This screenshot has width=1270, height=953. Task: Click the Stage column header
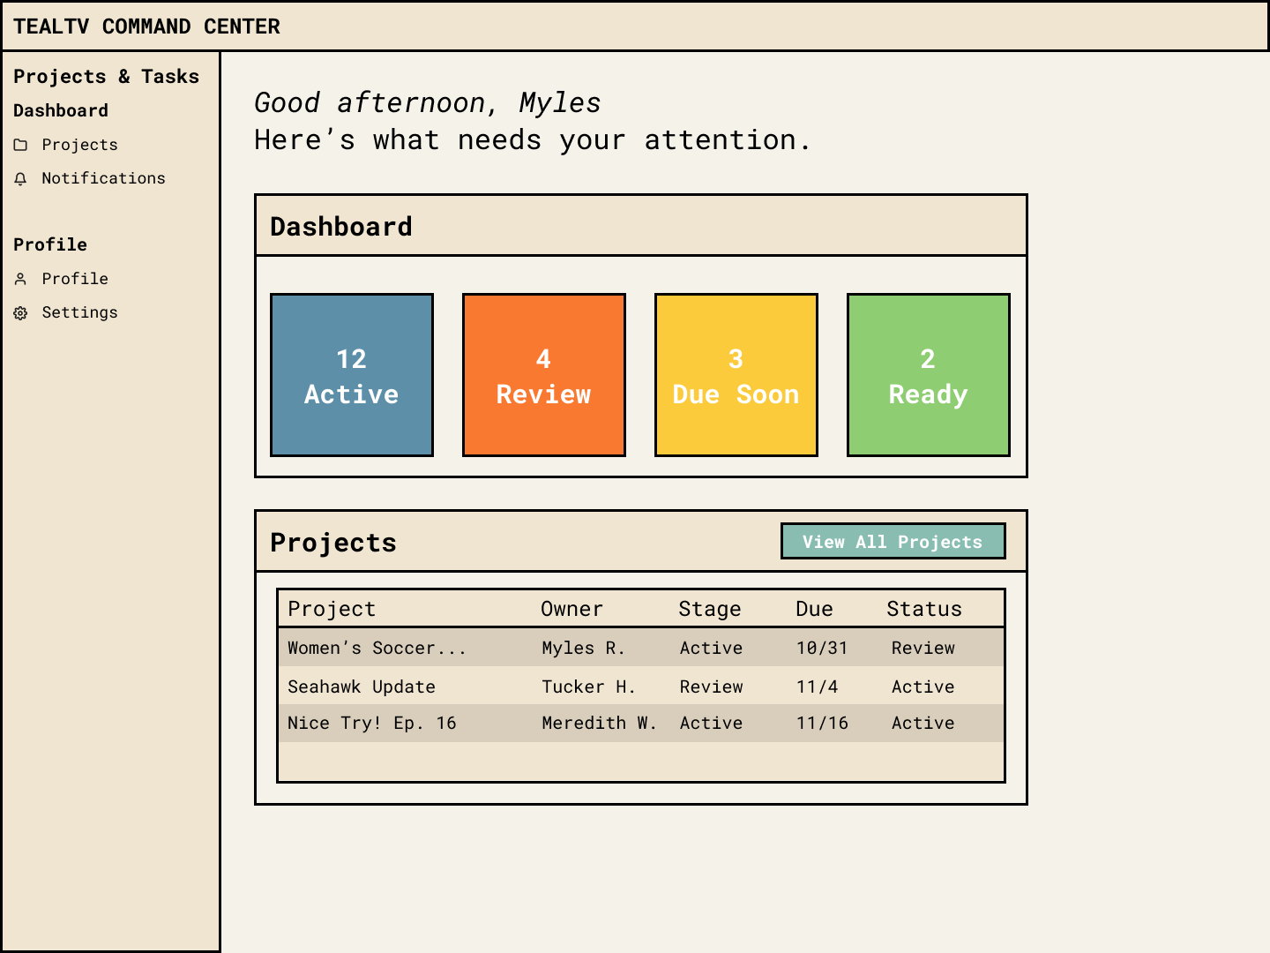[710, 609]
